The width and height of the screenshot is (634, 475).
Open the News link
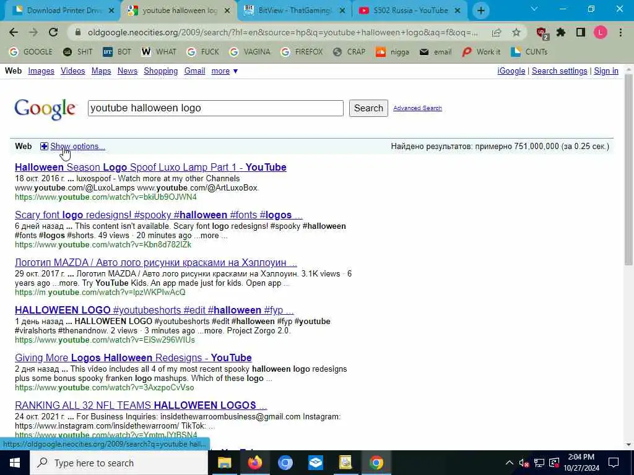(128, 71)
